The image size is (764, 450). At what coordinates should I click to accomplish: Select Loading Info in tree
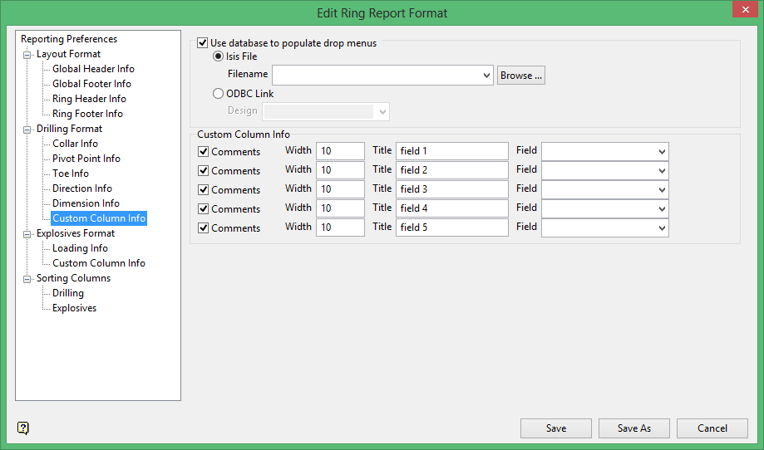pyautogui.click(x=80, y=248)
